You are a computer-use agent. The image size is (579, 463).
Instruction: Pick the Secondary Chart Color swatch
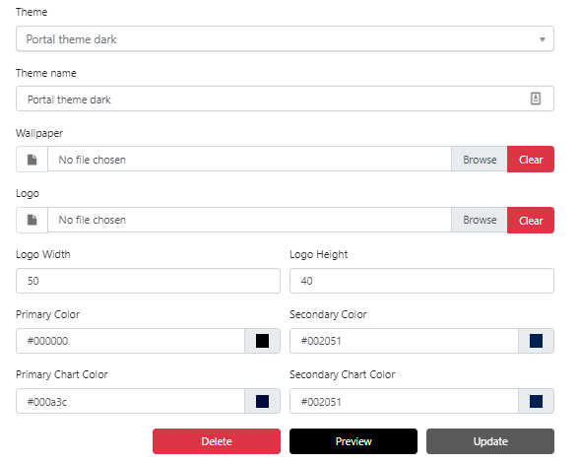click(x=536, y=401)
